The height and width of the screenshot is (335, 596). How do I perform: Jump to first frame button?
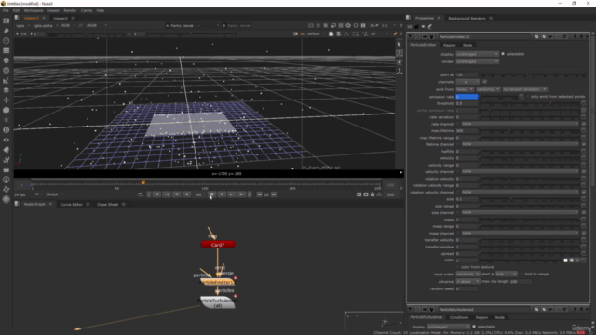tap(156, 194)
